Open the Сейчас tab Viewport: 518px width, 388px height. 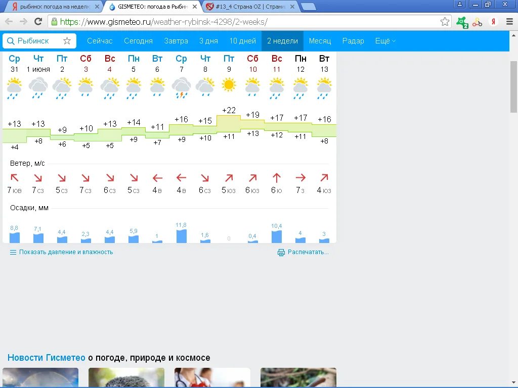tap(100, 41)
